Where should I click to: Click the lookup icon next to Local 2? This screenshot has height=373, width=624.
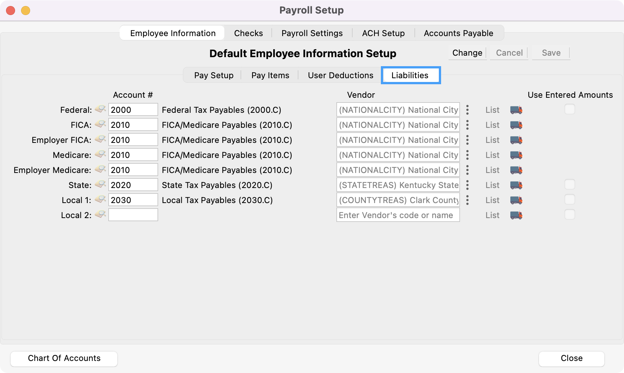coord(100,215)
